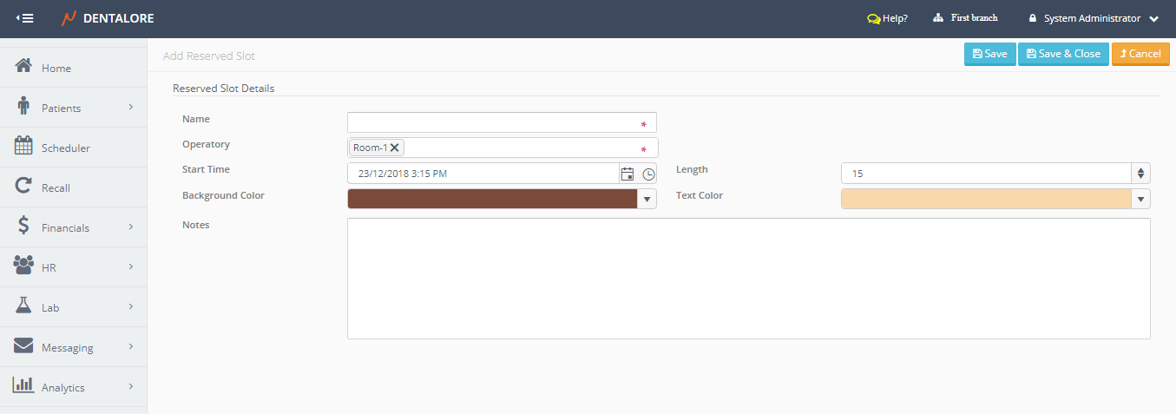Click the Save & Close button
This screenshot has width=1176, height=414.
1062,54
